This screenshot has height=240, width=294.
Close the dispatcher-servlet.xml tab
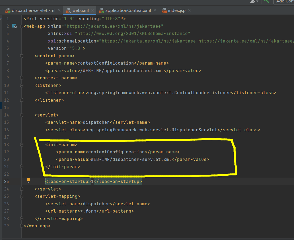[x=59, y=10]
